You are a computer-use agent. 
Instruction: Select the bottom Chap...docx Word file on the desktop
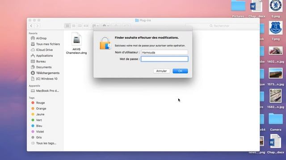[275, 141]
